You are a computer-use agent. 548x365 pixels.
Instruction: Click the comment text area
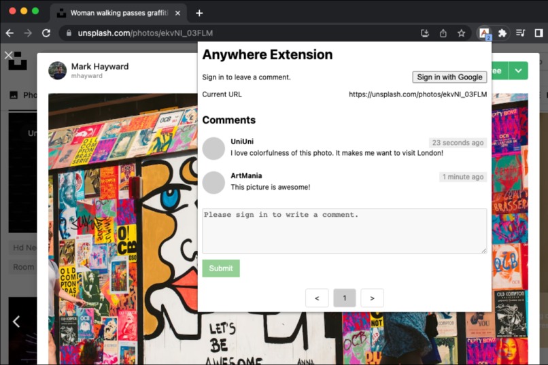coord(344,231)
